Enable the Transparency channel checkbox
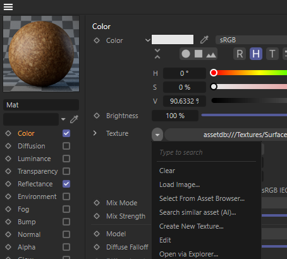The image size is (287, 259). [x=66, y=171]
